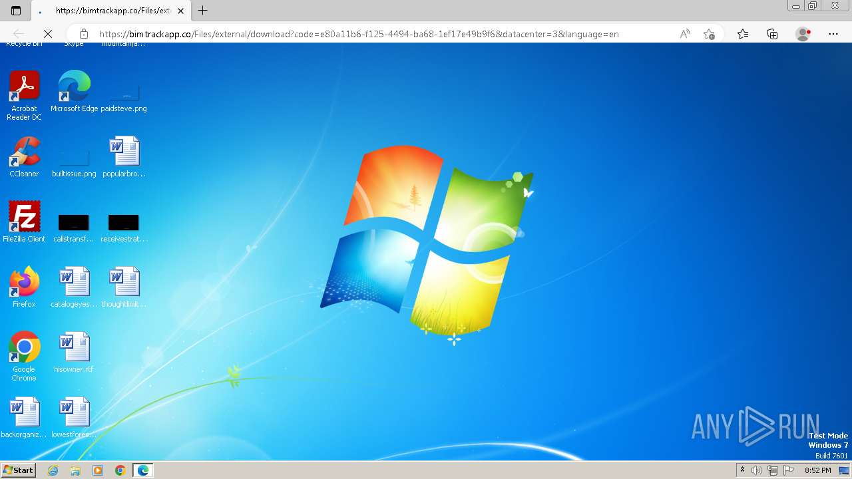Activate the Edge taskbar button
Image resolution: width=852 pixels, height=479 pixels.
point(143,470)
